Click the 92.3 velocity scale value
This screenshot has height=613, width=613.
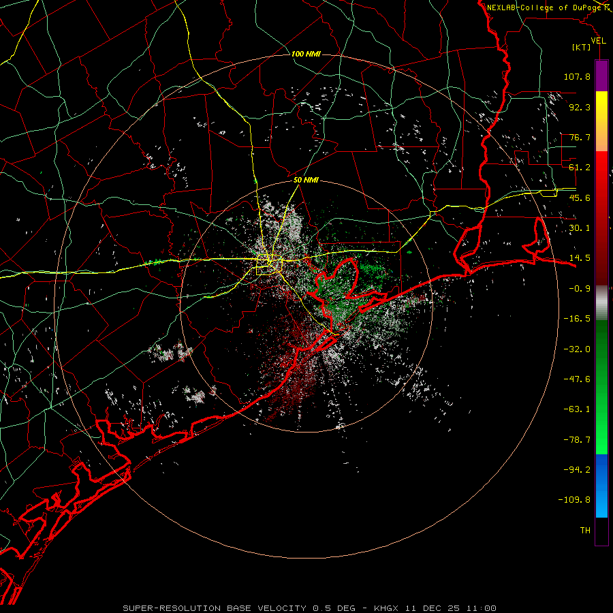click(x=580, y=107)
